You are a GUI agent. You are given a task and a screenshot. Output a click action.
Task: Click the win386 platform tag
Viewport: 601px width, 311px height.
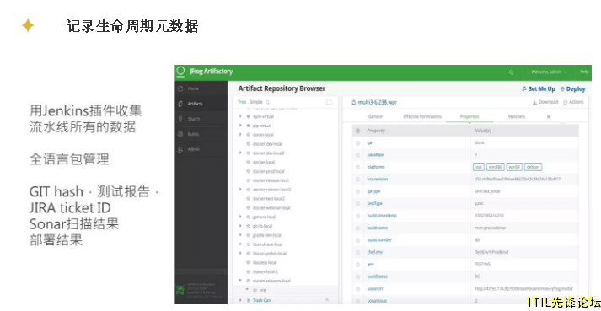tap(495, 167)
